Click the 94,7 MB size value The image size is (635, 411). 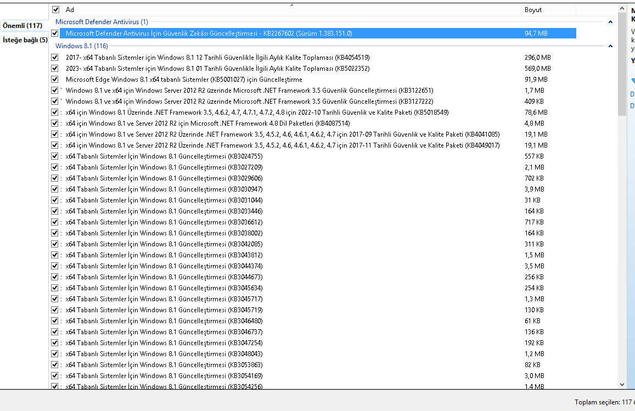(x=536, y=33)
